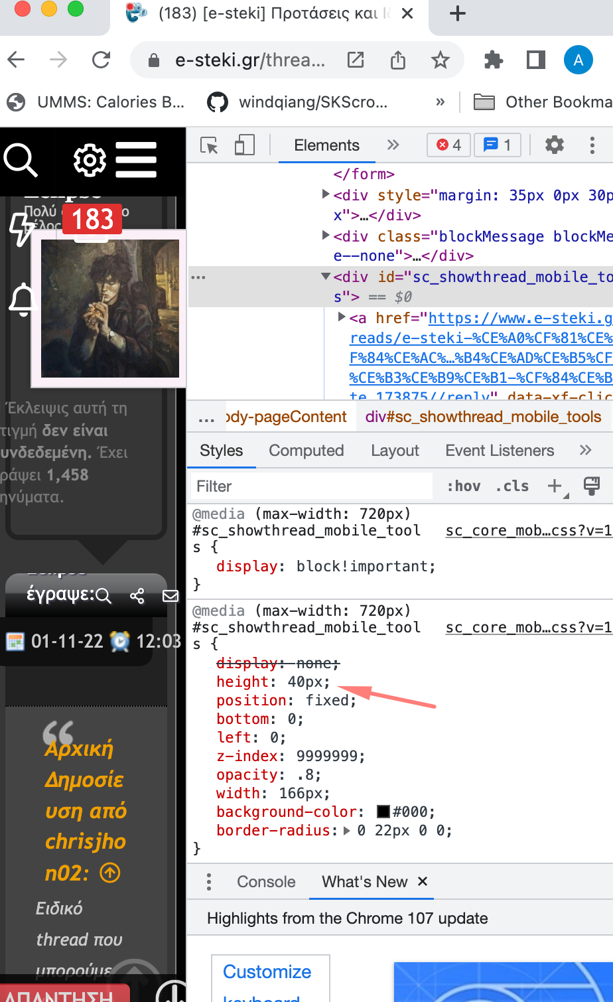Open second sc_core_mob css source link
Screen dimensions: 613x1002
(529, 628)
